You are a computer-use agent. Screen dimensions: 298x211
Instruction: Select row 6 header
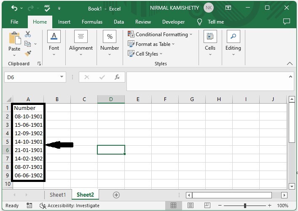click(7, 150)
